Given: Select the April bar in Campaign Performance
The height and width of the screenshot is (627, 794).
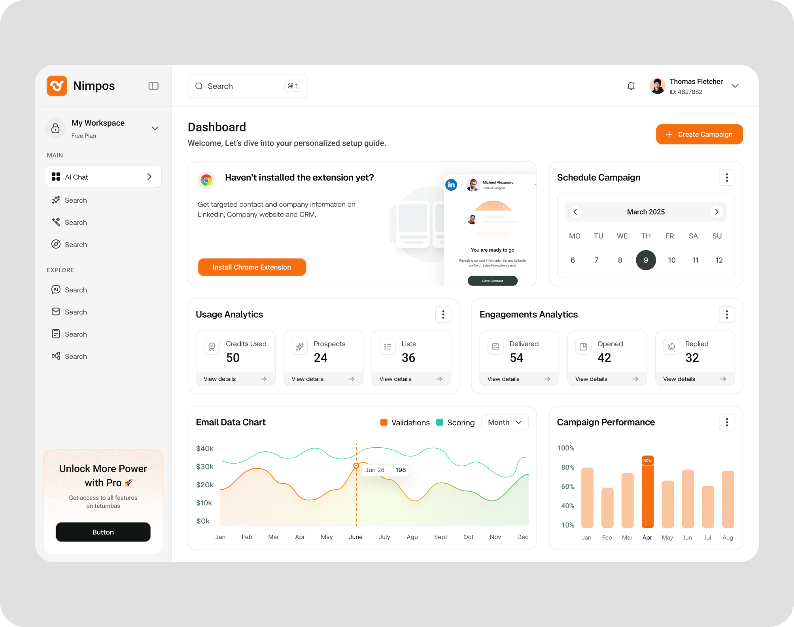Looking at the screenshot, I should pos(647,493).
